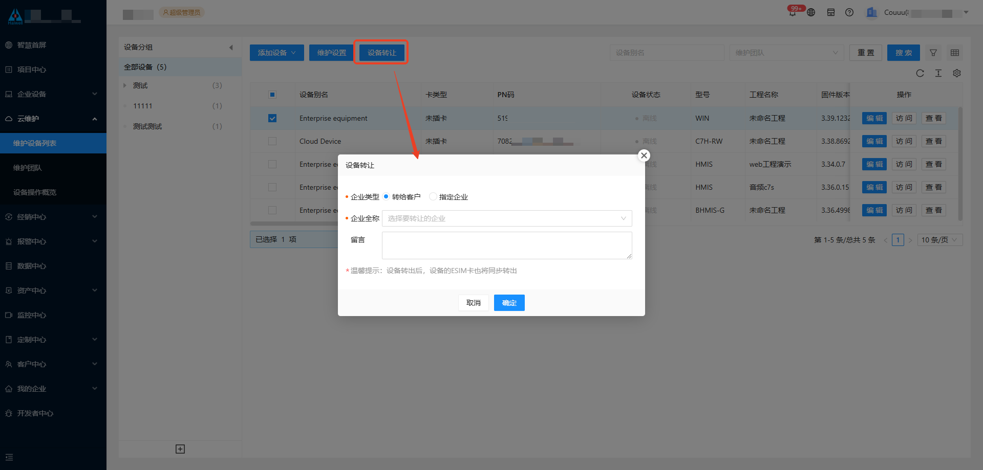The width and height of the screenshot is (983, 470).
Task: Open table column settings gear
Action: coord(957,73)
